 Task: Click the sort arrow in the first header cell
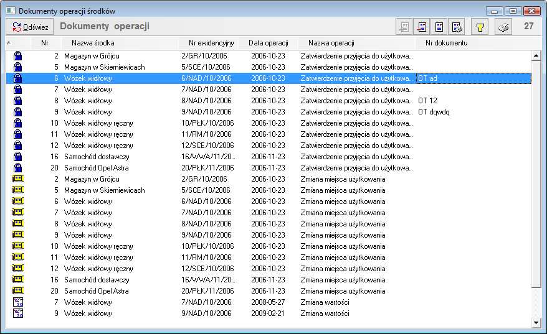coord(9,43)
